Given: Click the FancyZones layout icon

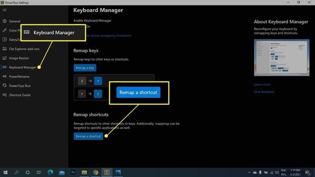Looking at the screenshot, I should (5, 39).
